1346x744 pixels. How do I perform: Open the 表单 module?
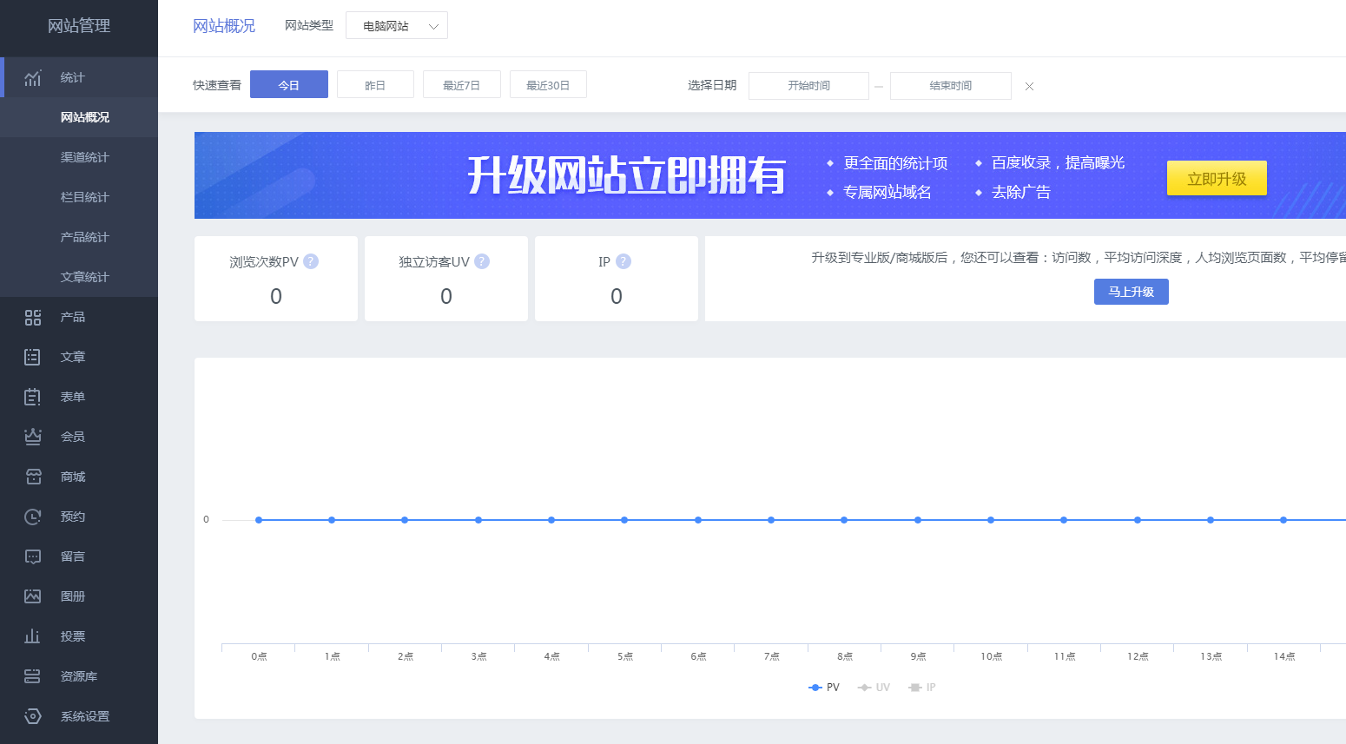click(x=32, y=397)
